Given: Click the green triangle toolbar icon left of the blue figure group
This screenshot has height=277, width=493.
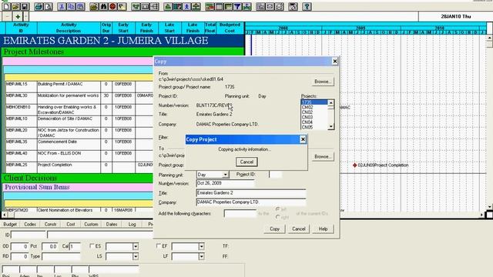Looking at the screenshot, I should [168, 6].
